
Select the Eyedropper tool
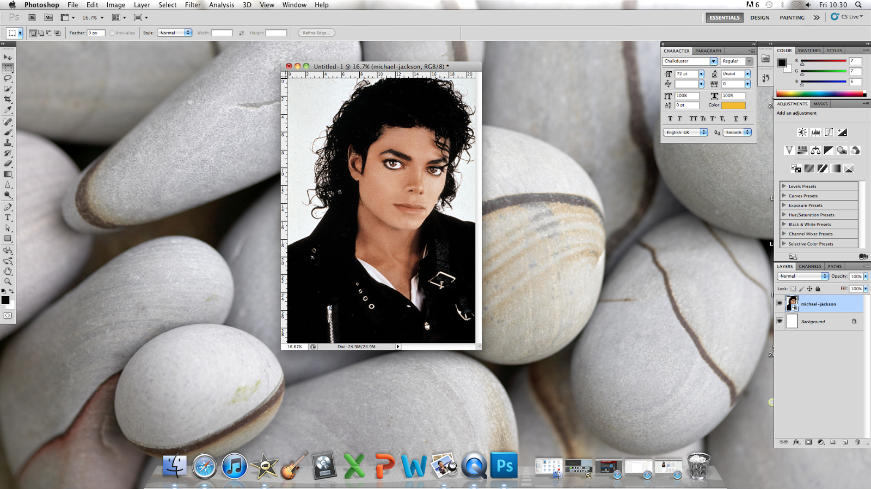click(8, 110)
